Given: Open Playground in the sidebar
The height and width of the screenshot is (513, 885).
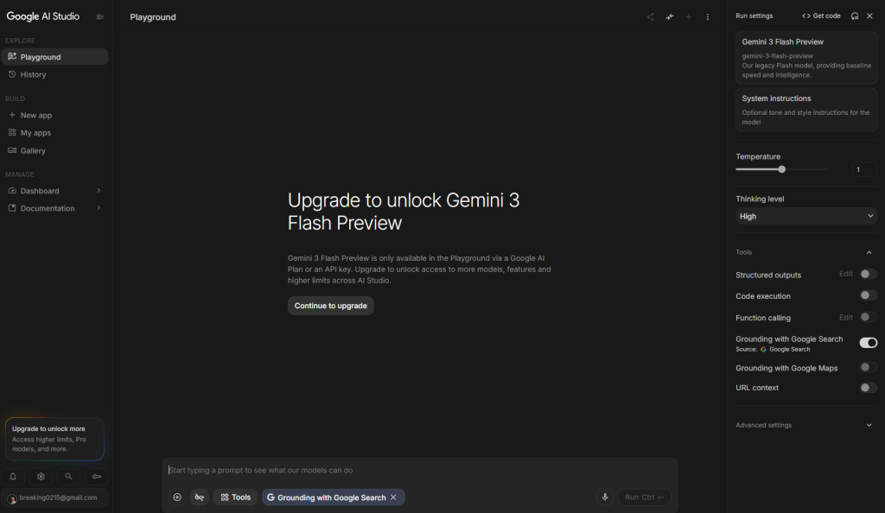Looking at the screenshot, I should tap(54, 57).
